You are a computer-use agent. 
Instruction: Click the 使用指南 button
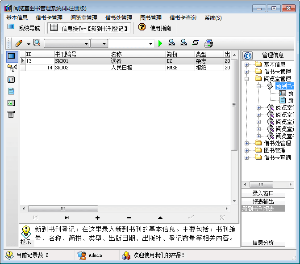point(155,28)
